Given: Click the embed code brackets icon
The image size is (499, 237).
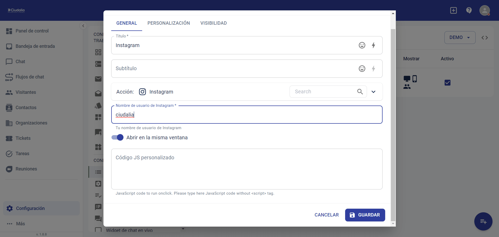Looking at the screenshot, I should [484, 38].
